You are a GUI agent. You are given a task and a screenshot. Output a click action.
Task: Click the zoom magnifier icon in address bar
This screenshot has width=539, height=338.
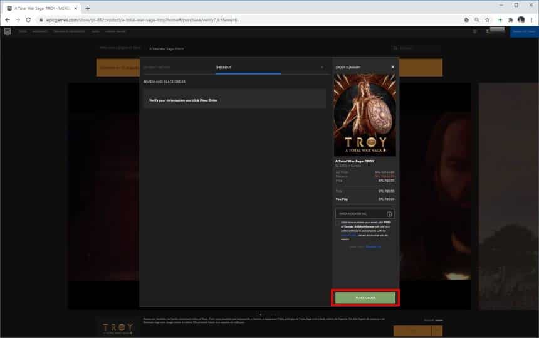click(477, 20)
